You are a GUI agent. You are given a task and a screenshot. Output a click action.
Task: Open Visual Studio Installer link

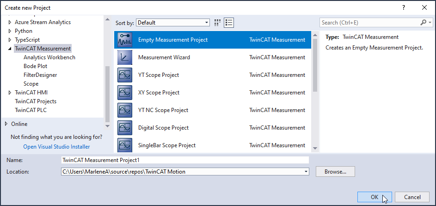click(56, 146)
